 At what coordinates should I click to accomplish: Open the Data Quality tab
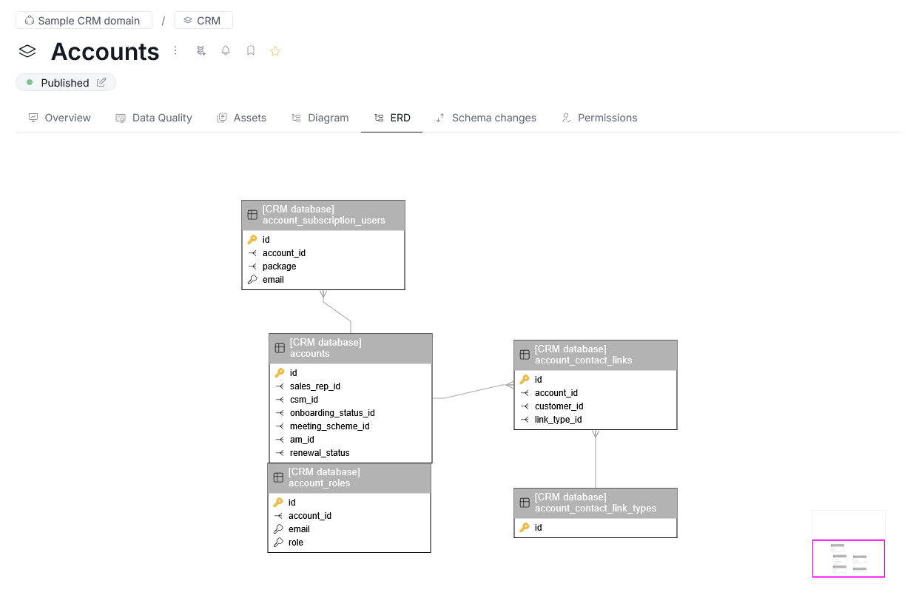[x=154, y=118]
